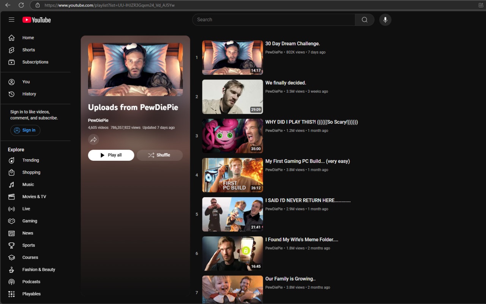Shuffle the playlist
Screen dimensions: 486x304
pyautogui.click(x=159, y=155)
